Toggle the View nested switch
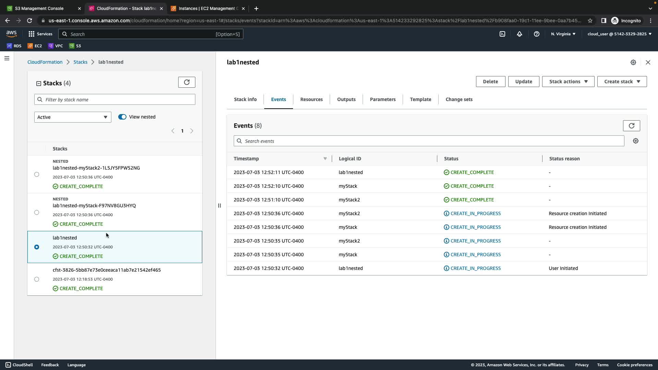This screenshot has height=370, width=658. coord(122,117)
